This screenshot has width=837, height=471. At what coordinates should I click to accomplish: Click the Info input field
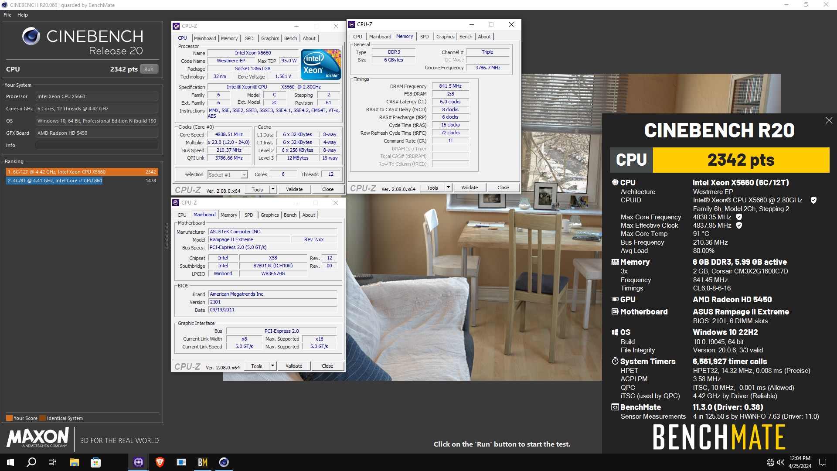[x=97, y=145]
